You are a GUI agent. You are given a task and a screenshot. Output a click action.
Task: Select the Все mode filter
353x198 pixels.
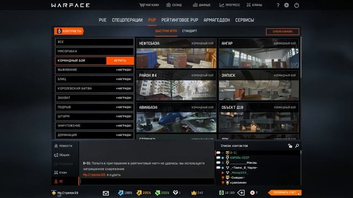point(94,42)
